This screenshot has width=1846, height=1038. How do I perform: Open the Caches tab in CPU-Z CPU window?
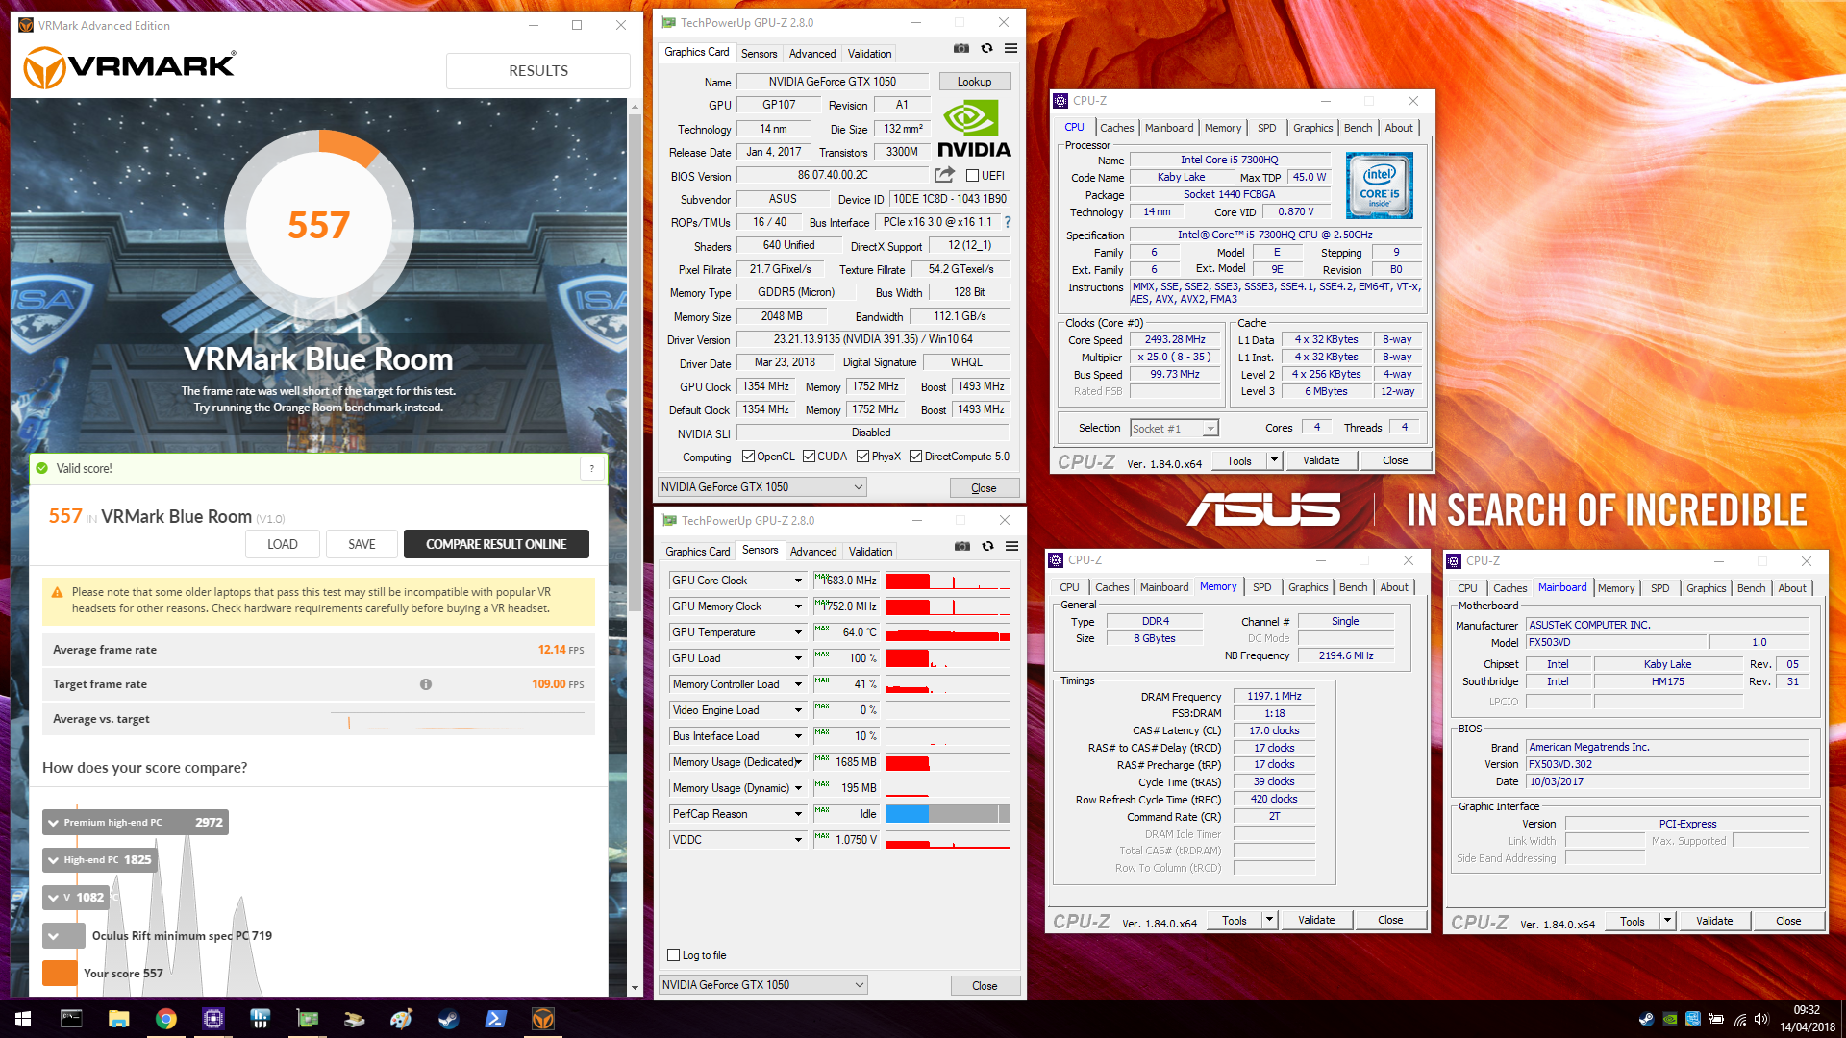tap(1116, 128)
